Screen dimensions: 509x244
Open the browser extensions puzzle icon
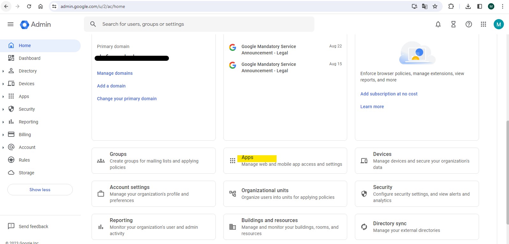tap(451, 6)
